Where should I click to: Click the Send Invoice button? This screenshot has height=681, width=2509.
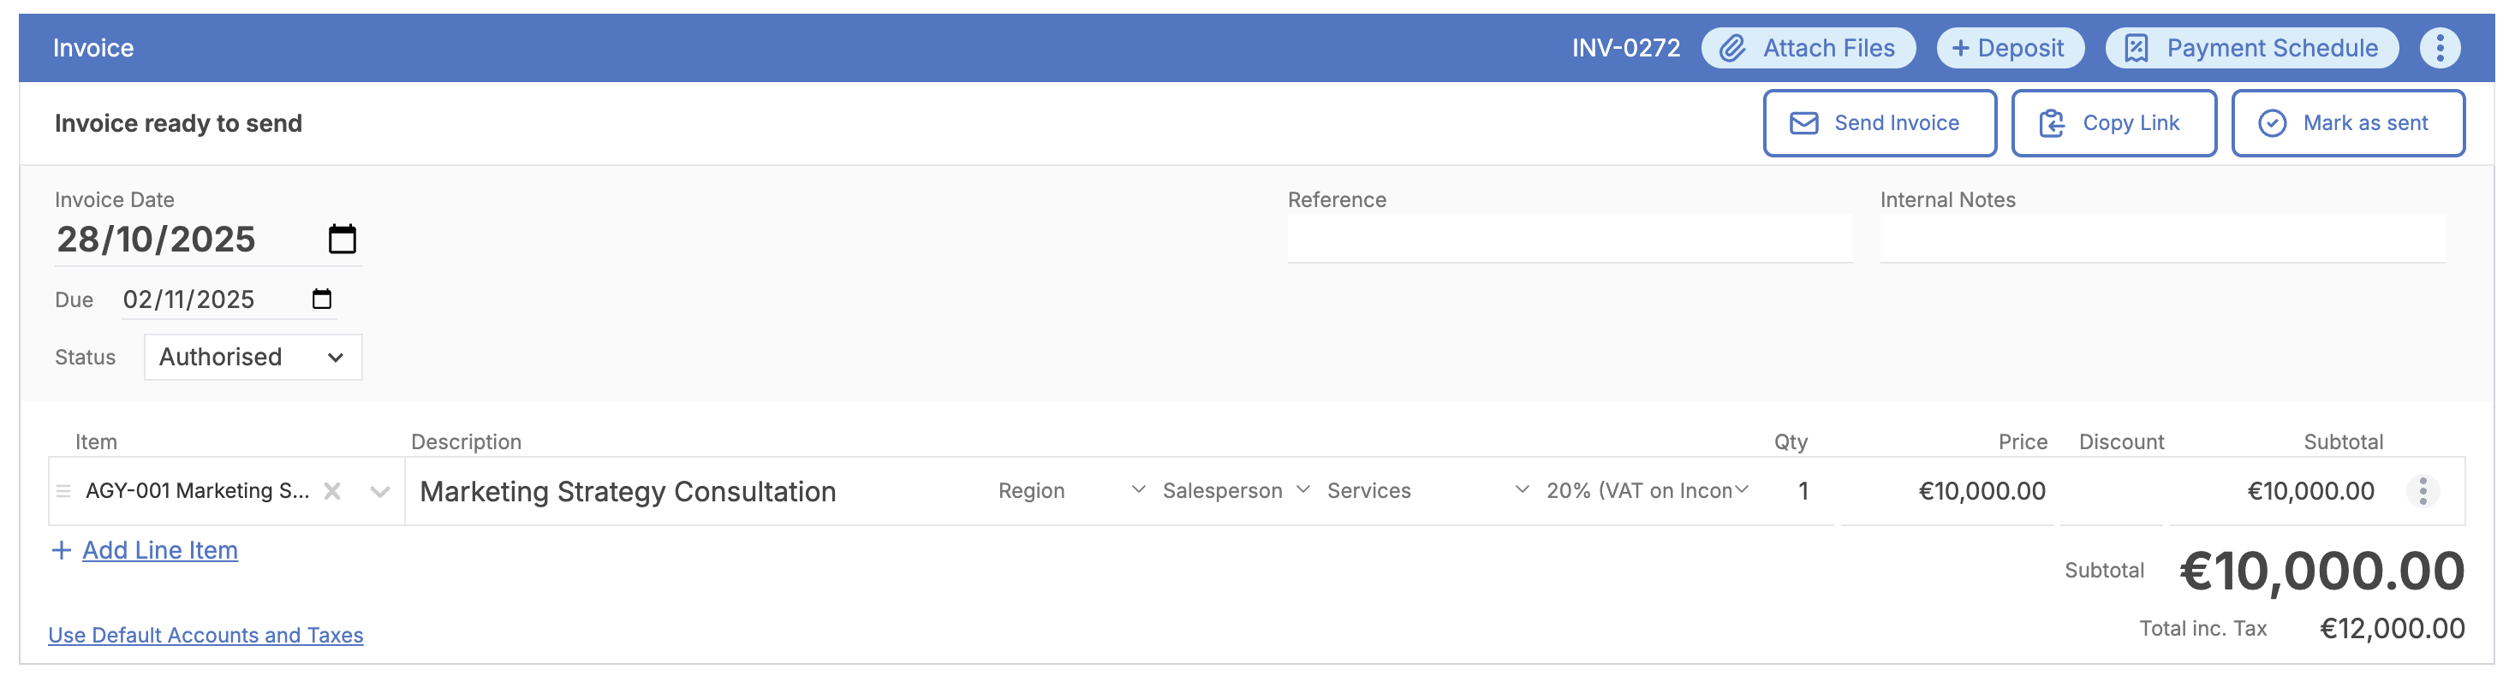(1879, 123)
